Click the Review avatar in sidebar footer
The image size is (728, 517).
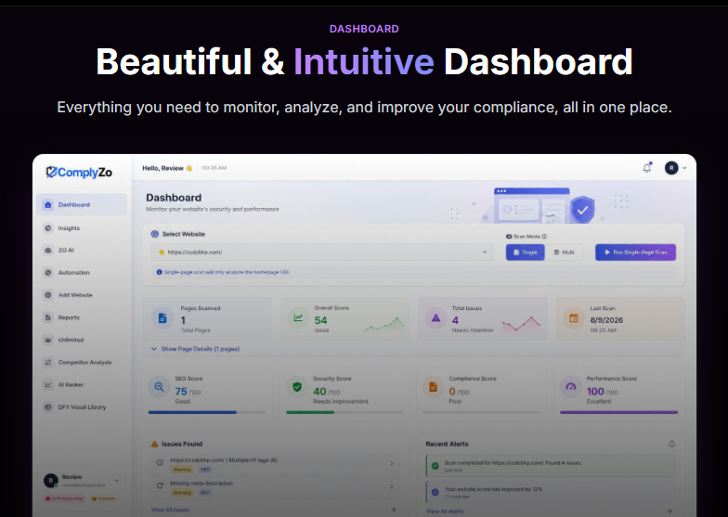(x=50, y=481)
